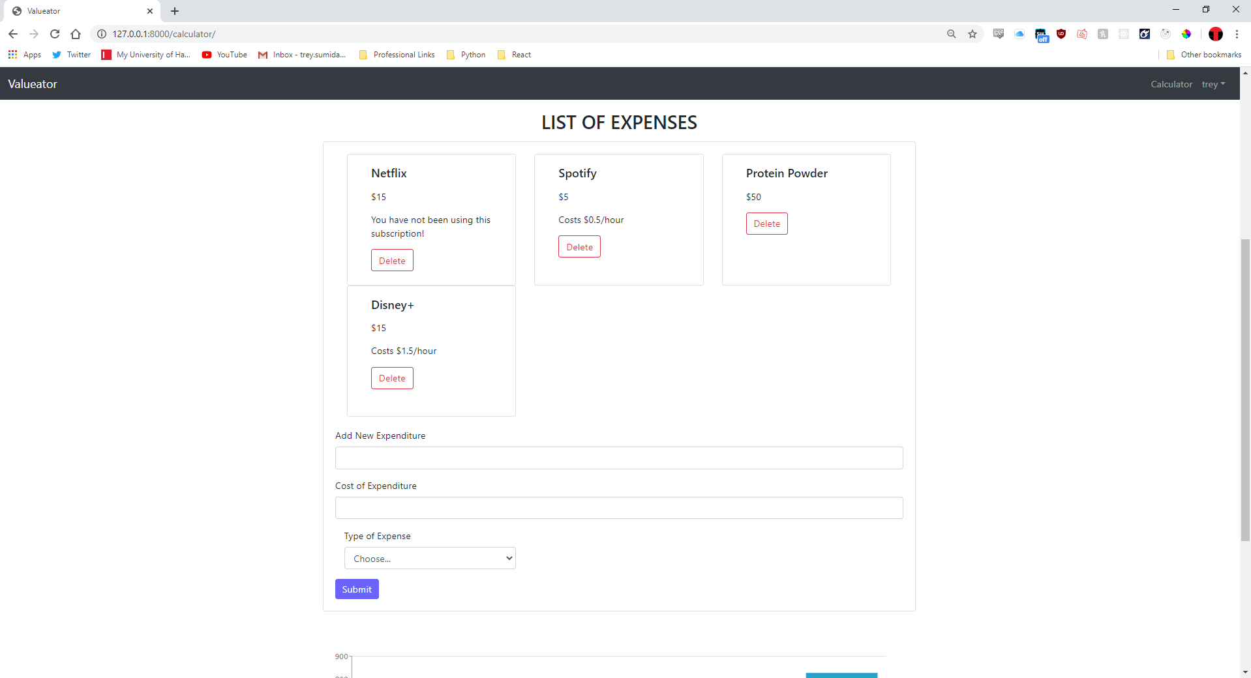Click the Disney+ 'Costs $1.5/hour' text
1251x678 pixels.
[x=404, y=351]
